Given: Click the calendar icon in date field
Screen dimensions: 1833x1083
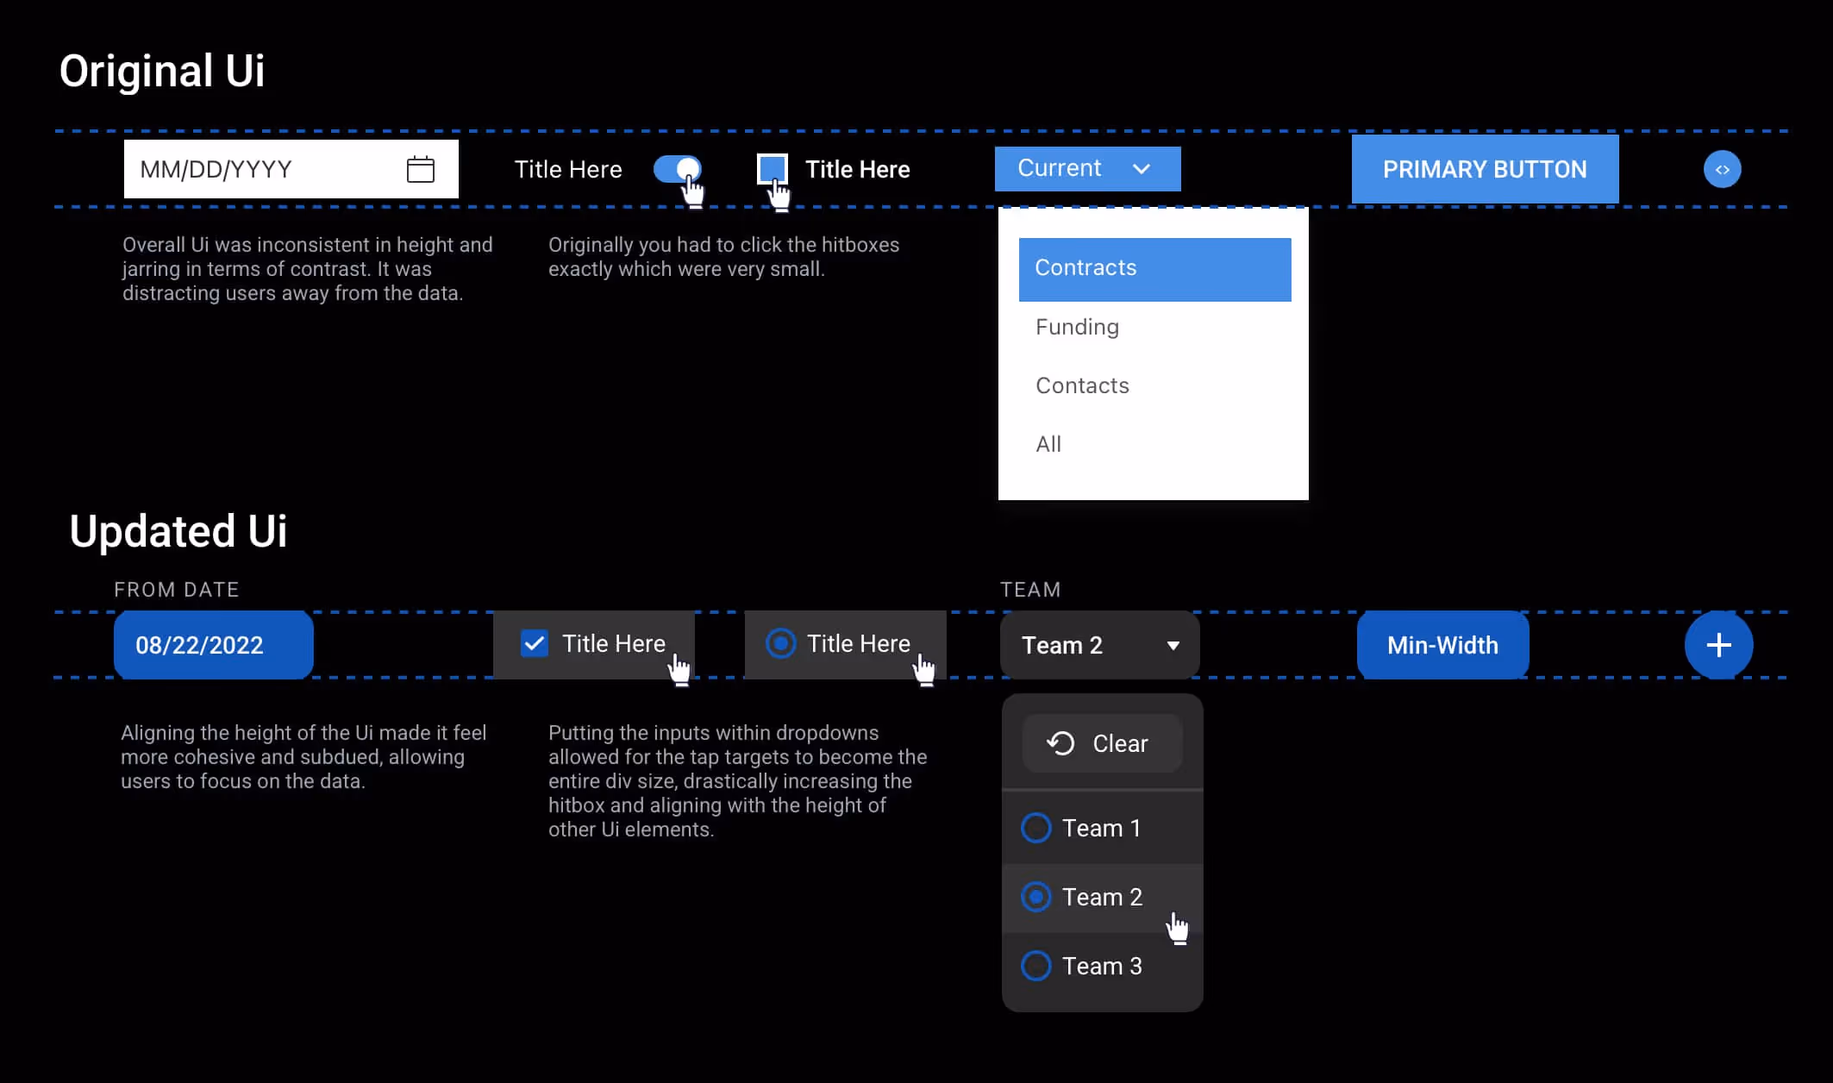Looking at the screenshot, I should pos(420,169).
